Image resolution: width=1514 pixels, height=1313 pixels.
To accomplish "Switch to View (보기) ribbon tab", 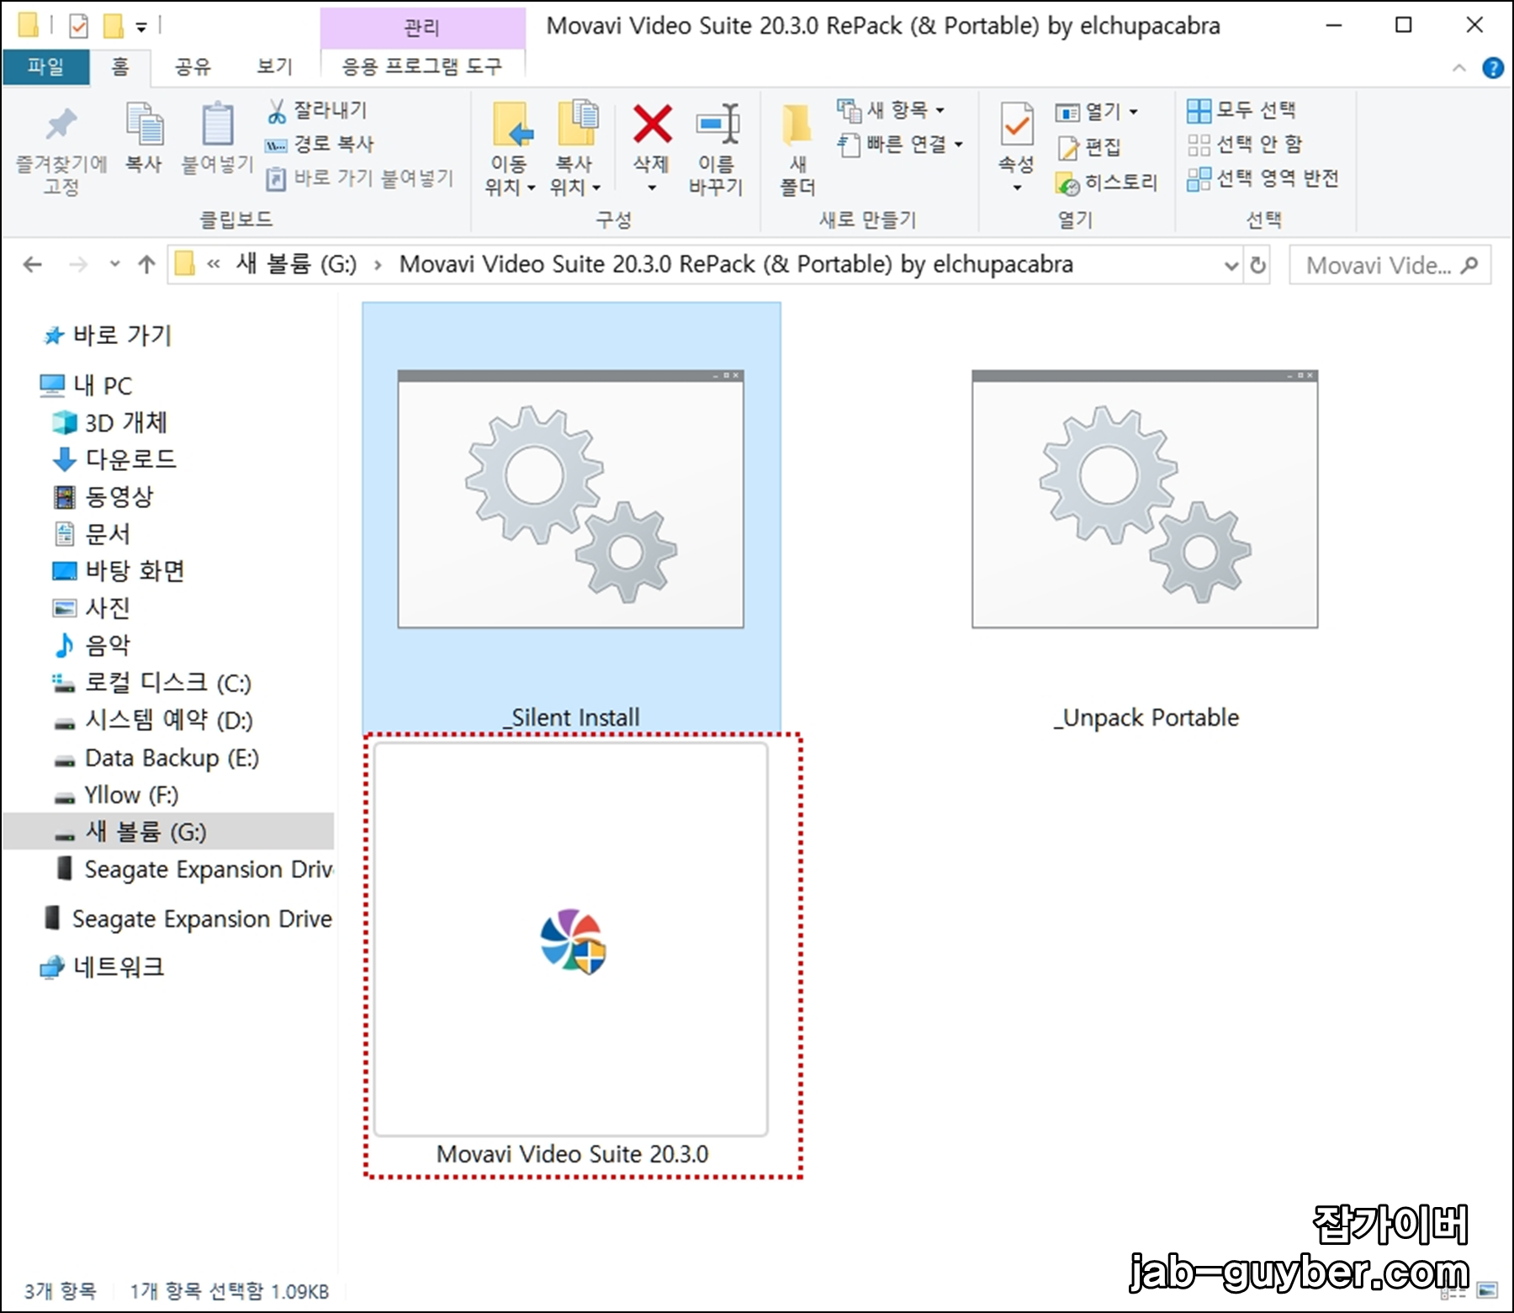I will point(274,66).
